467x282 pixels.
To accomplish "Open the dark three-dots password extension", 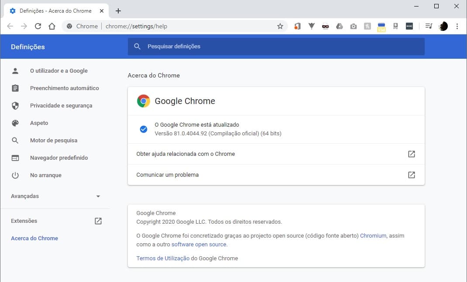I will [x=409, y=26].
